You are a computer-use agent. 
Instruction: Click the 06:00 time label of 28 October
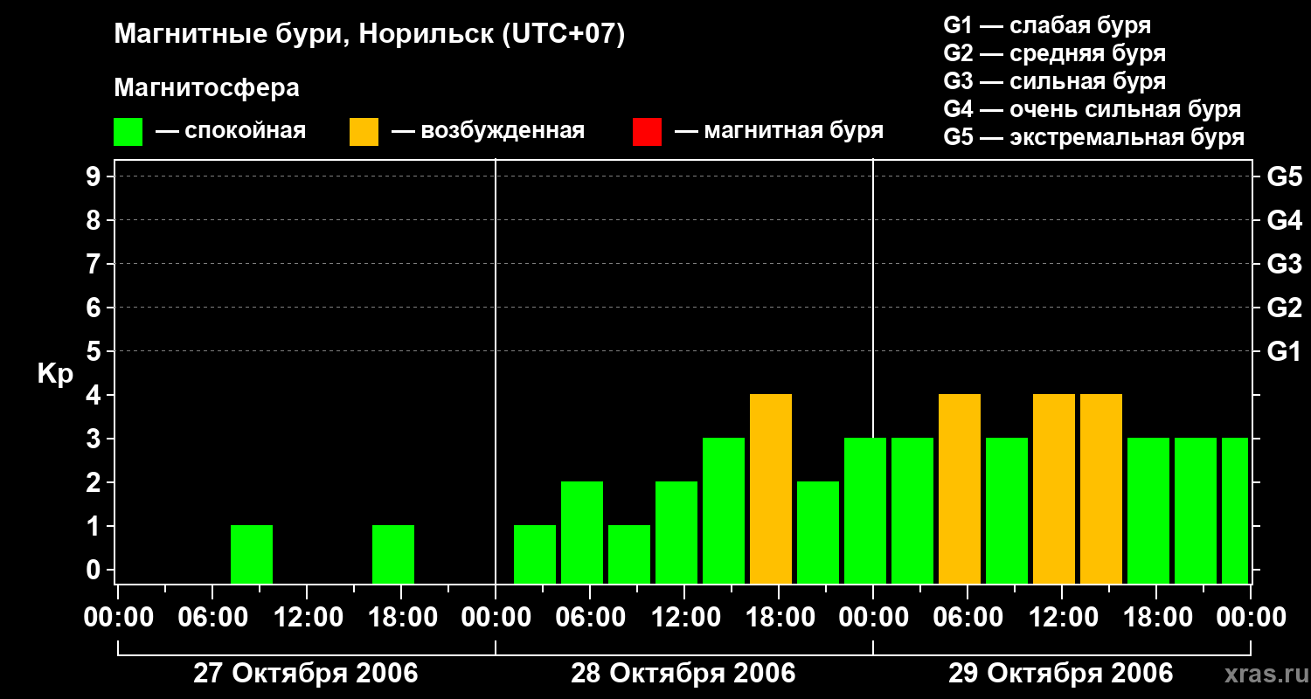pos(589,618)
